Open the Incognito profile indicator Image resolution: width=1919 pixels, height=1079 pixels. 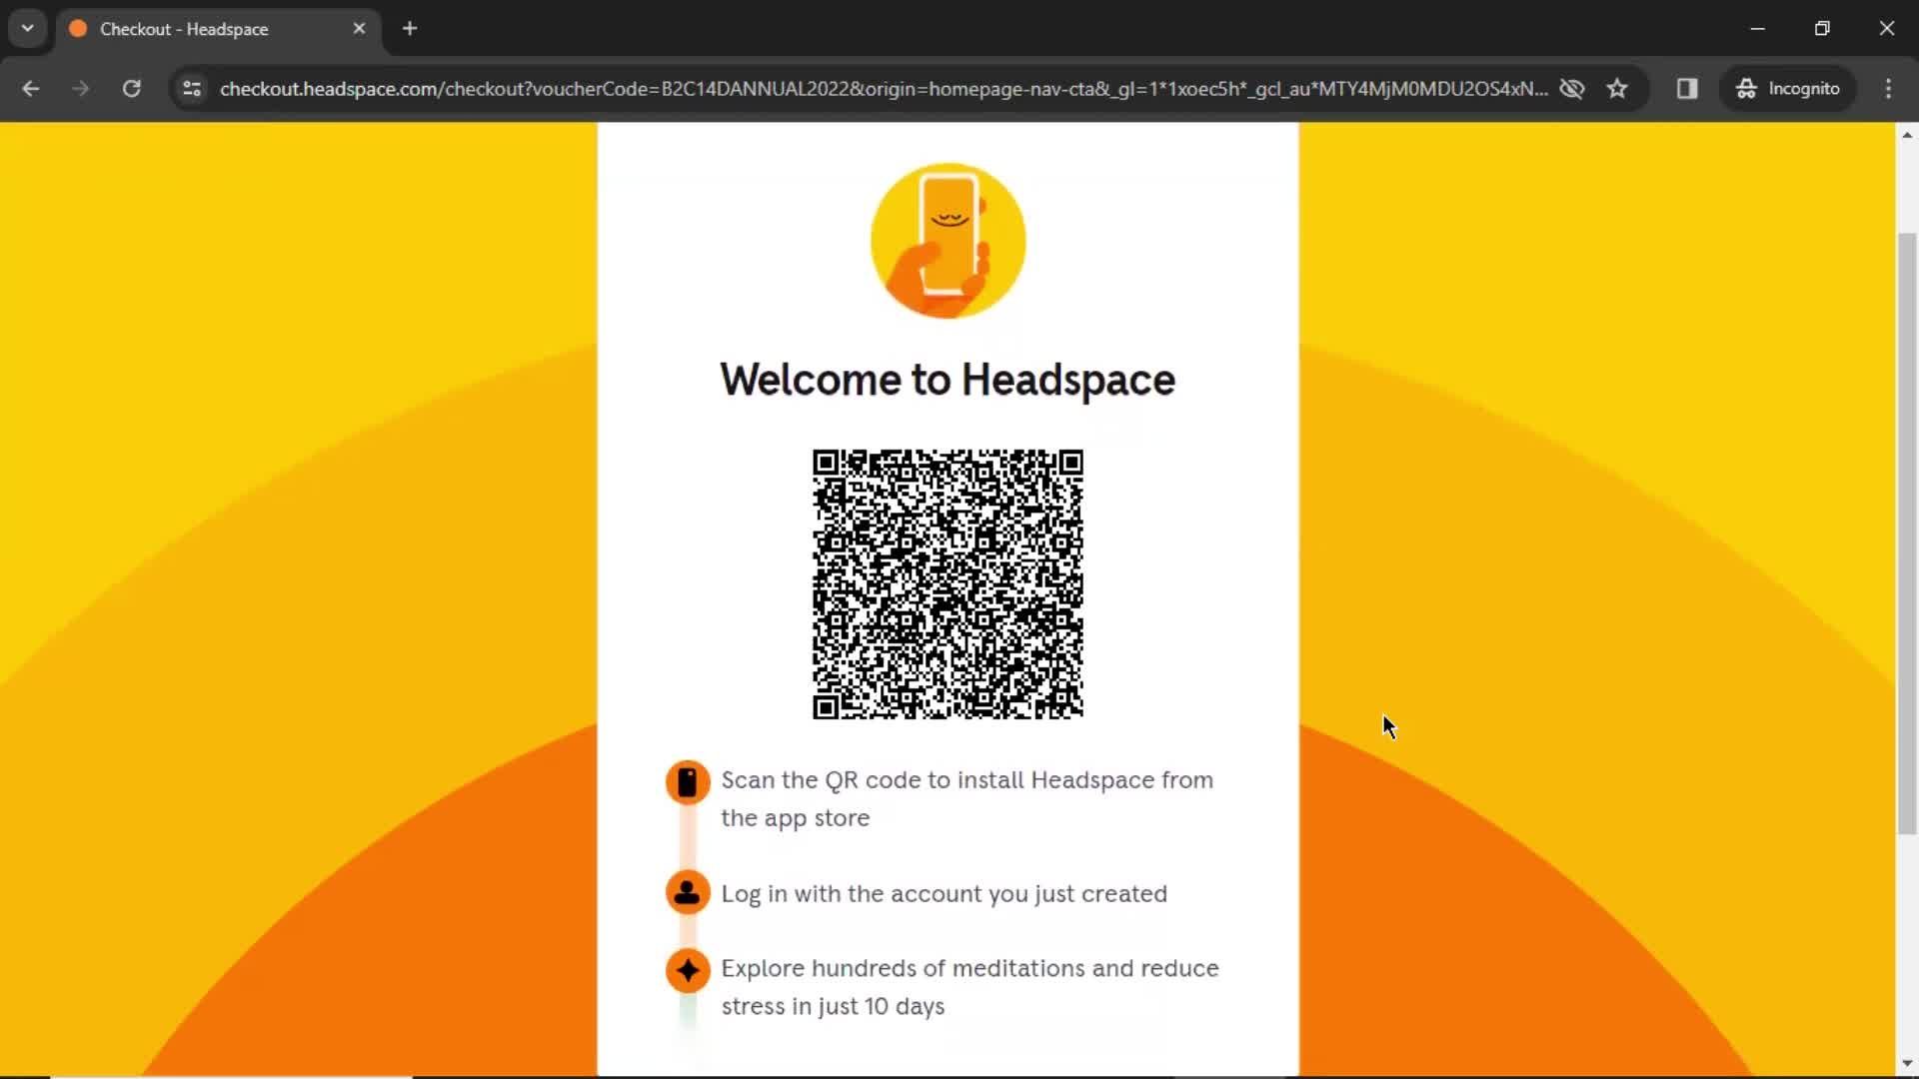click(x=1787, y=89)
